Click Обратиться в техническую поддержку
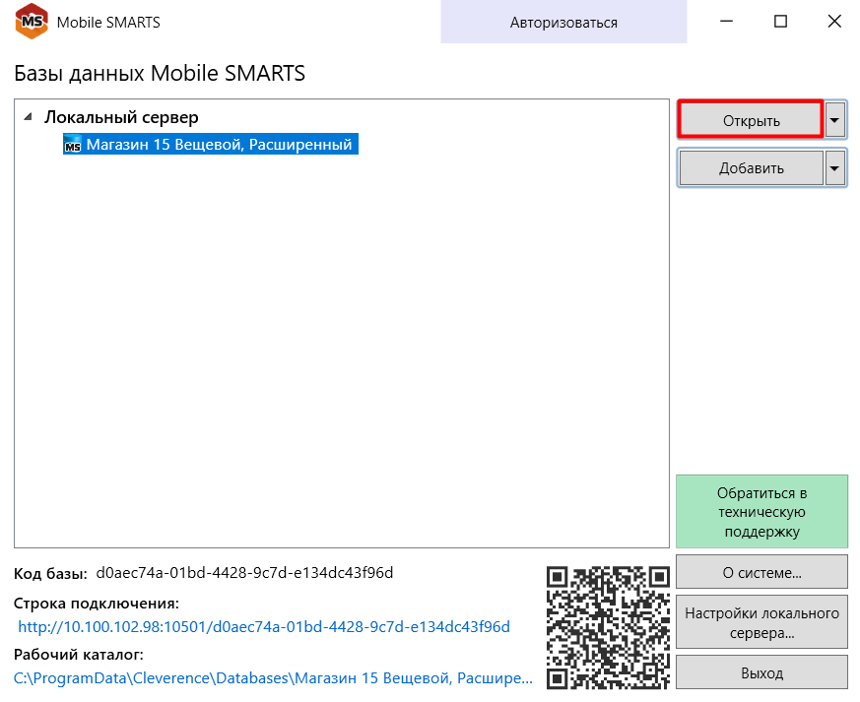Viewport: 860px width, 702px height. (761, 512)
